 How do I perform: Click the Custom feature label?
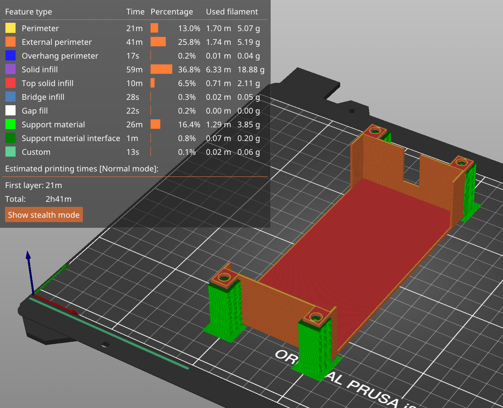(x=36, y=152)
